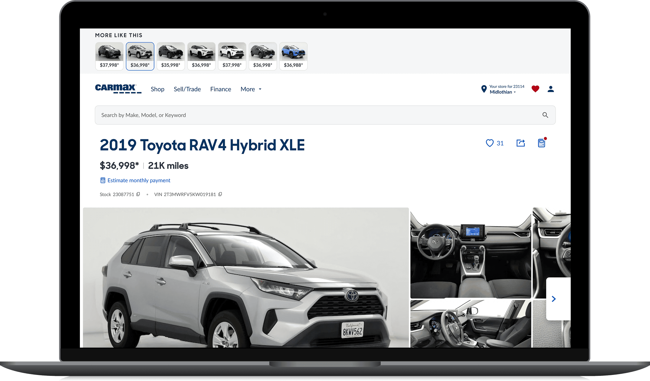The height and width of the screenshot is (381, 650).
Task: Open the main exterior car photo
Action: tap(246, 277)
